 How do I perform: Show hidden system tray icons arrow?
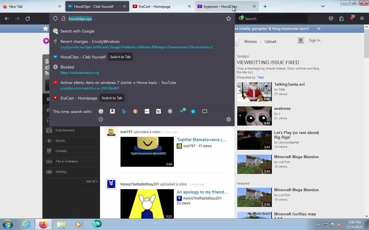[x=319, y=225]
